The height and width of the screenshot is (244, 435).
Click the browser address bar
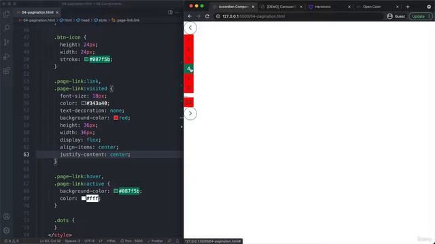pyautogui.click(x=298, y=16)
